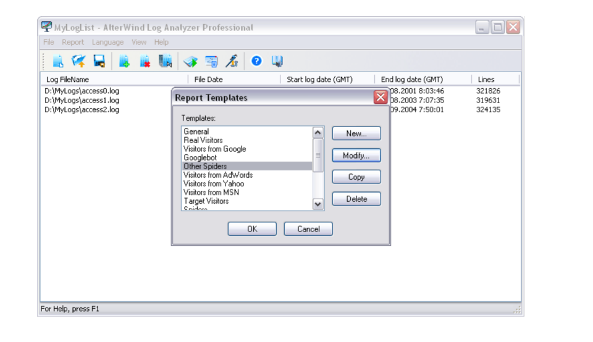The width and height of the screenshot is (593, 342).
Task: Minimize the main MyLogList window
Action: click(x=482, y=27)
